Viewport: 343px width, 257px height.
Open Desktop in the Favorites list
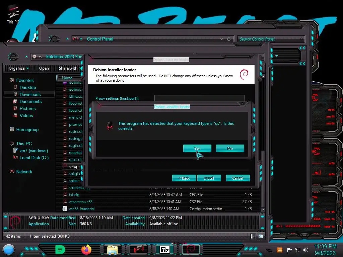(27, 87)
